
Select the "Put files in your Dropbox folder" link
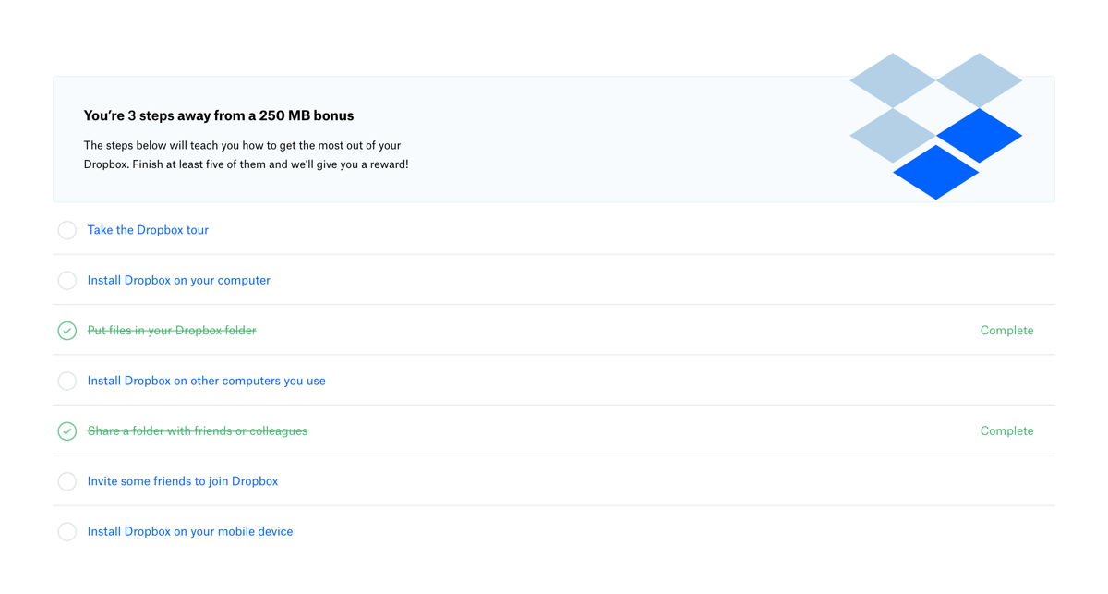pos(171,330)
